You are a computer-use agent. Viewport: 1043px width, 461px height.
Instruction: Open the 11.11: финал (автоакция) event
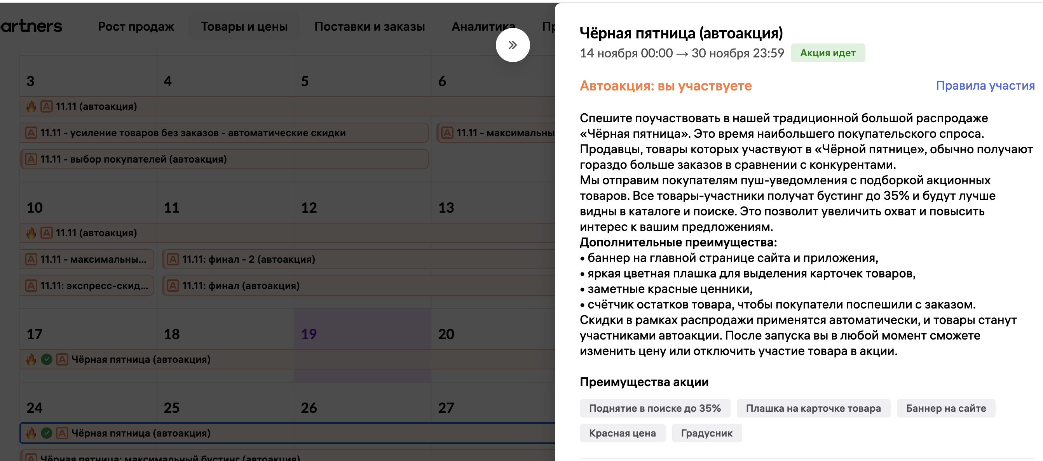click(241, 286)
